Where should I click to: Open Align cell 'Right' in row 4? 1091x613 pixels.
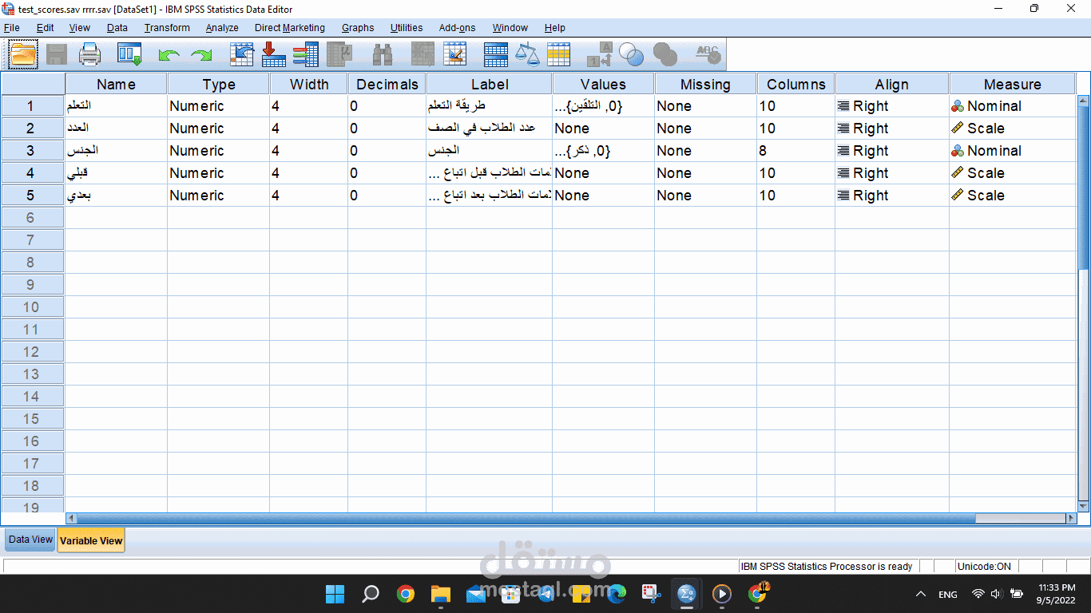click(x=892, y=173)
